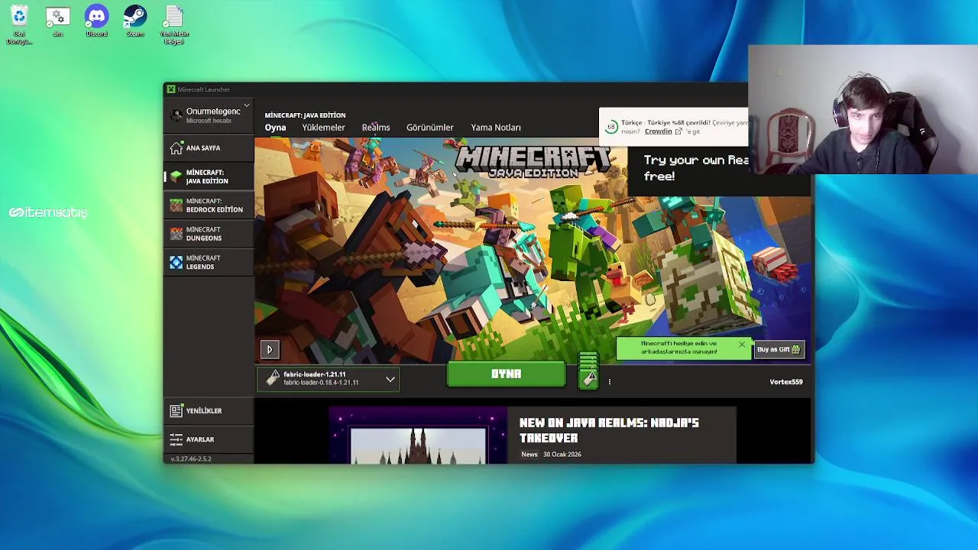The image size is (978, 550).
Task: Open the Discord desktop shortcut
Action: (x=96, y=21)
